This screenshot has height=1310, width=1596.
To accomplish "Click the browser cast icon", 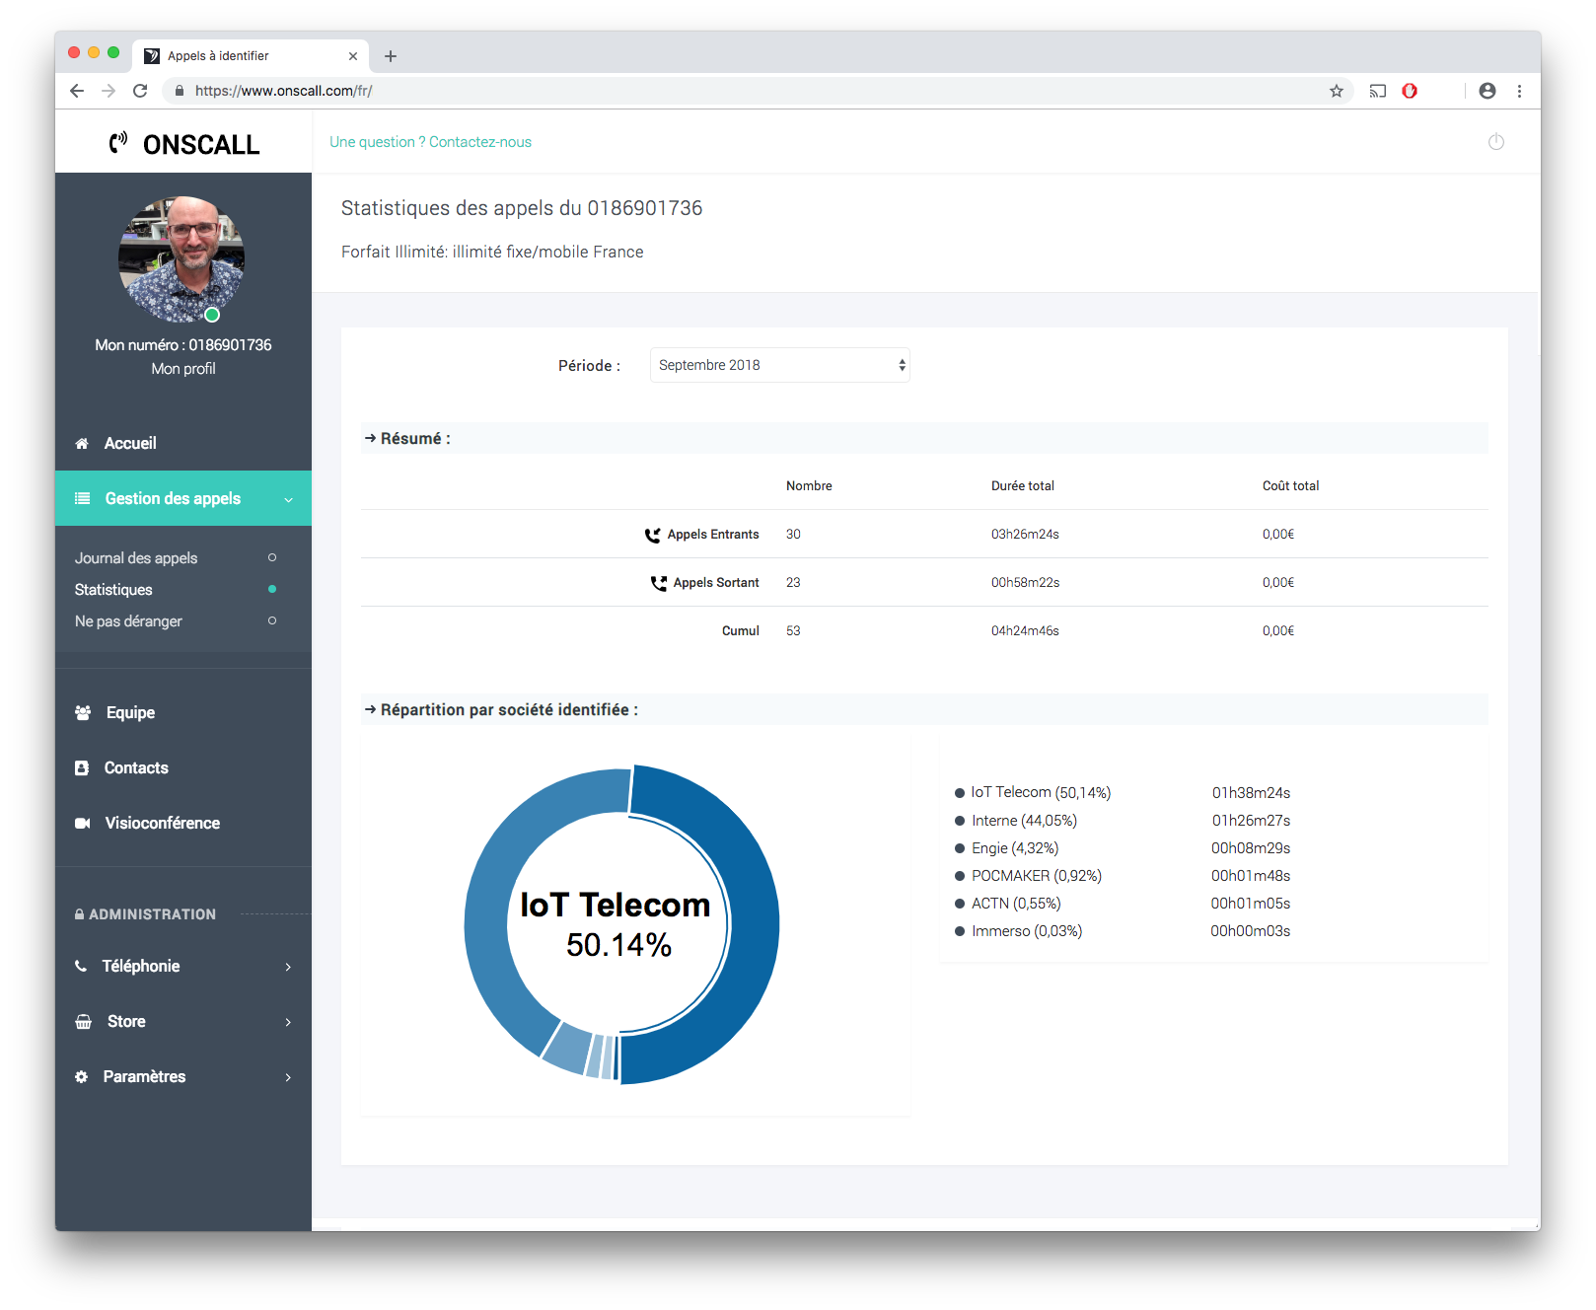I will click(x=1378, y=91).
